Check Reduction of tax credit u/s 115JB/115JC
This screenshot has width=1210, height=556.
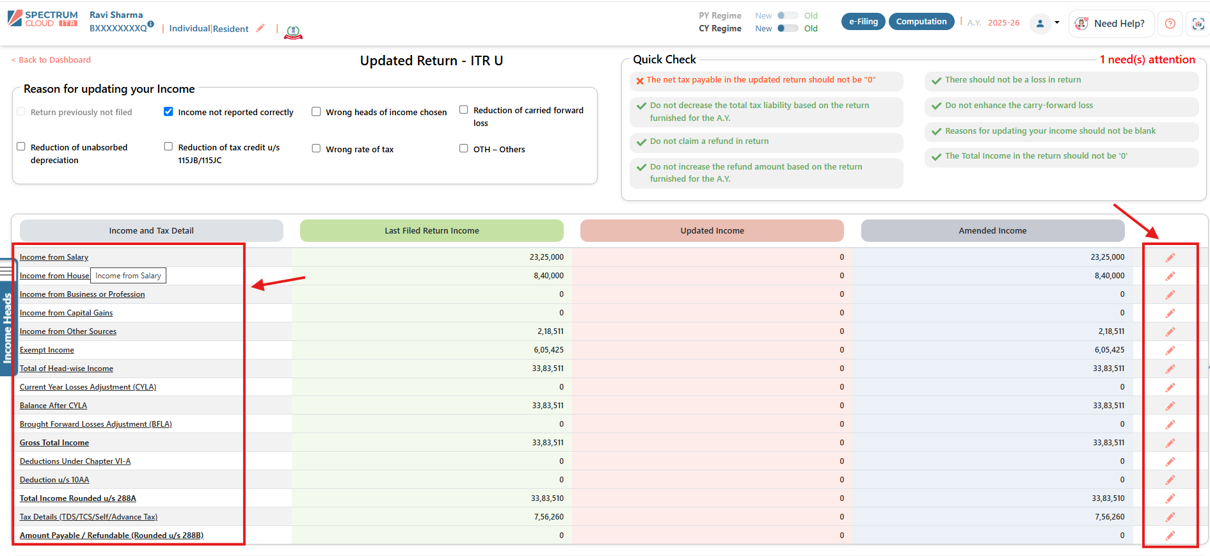click(x=168, y=147)
